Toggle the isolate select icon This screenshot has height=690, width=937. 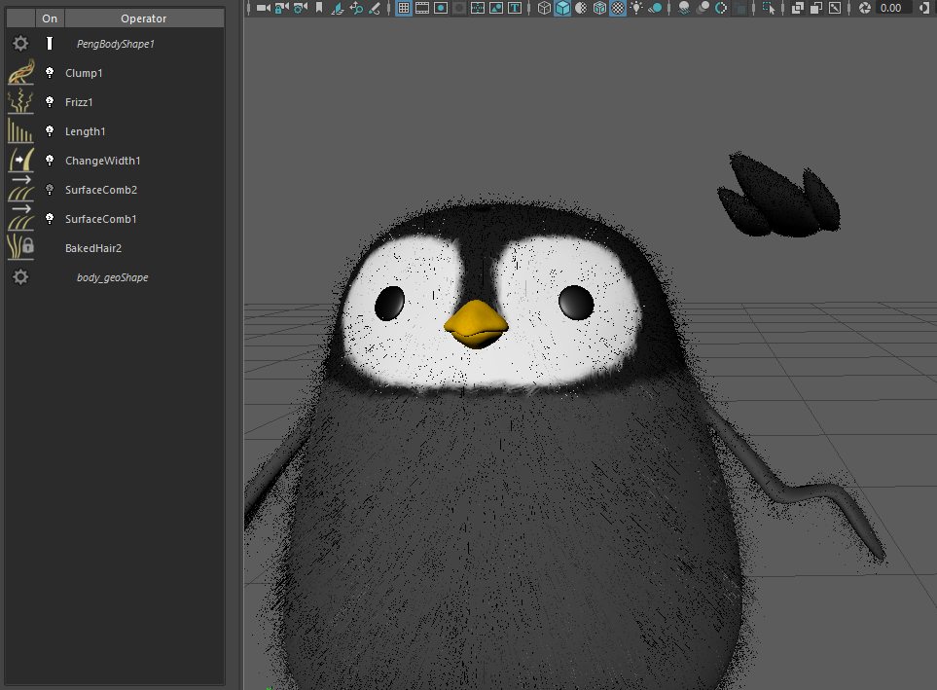[x=770, y=8]
